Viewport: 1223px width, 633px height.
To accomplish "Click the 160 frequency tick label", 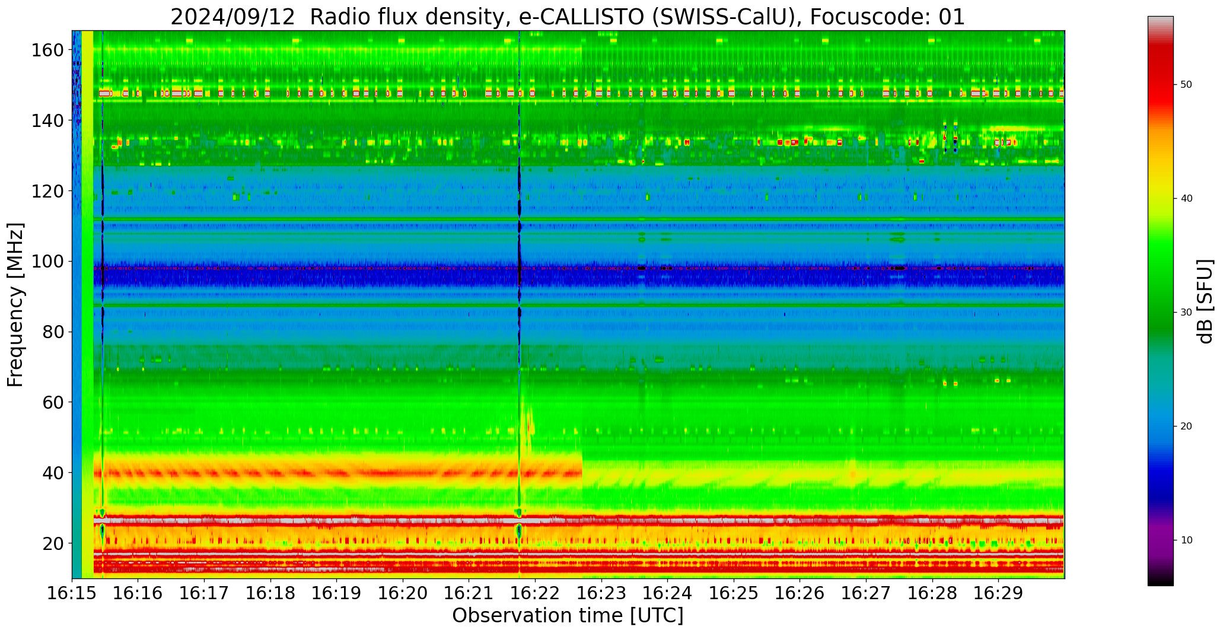I will point(48,50).
